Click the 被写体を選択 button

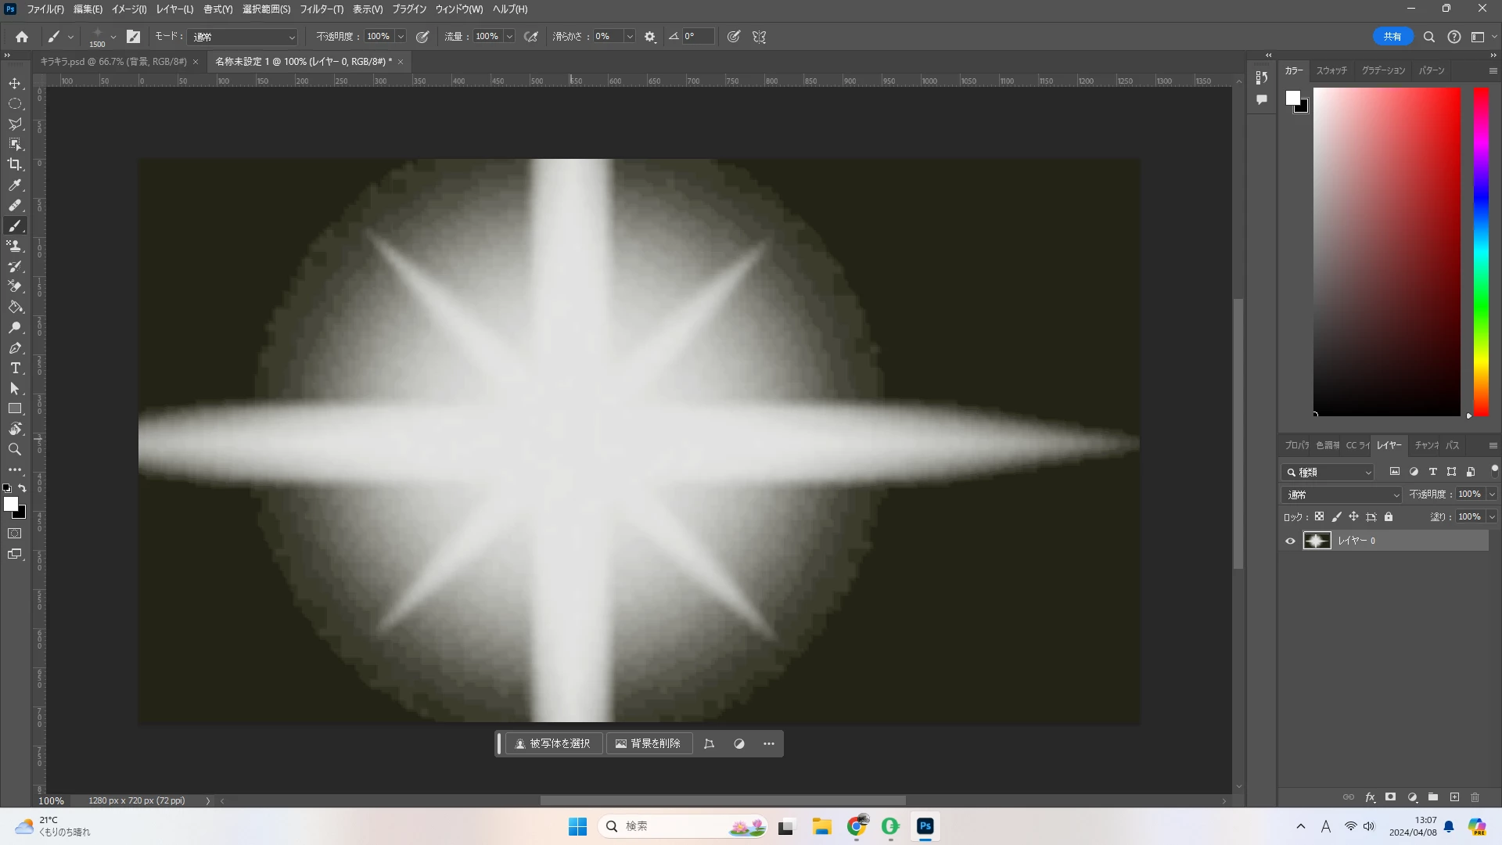(x=553, y=744)
